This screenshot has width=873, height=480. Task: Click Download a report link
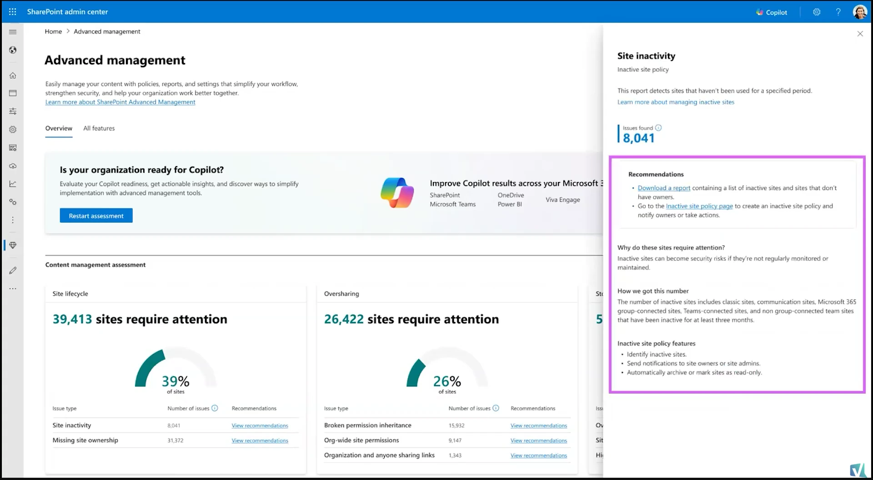(664, 188)
